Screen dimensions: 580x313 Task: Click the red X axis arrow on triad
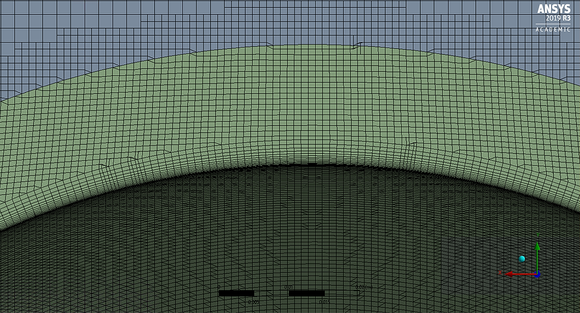click(x=520, y=274)
